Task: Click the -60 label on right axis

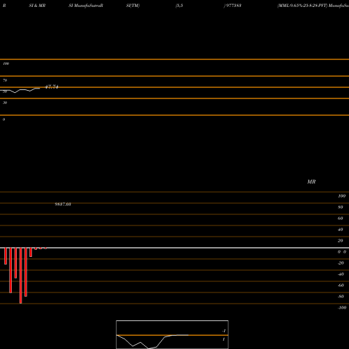Action: tap(341, 285)
